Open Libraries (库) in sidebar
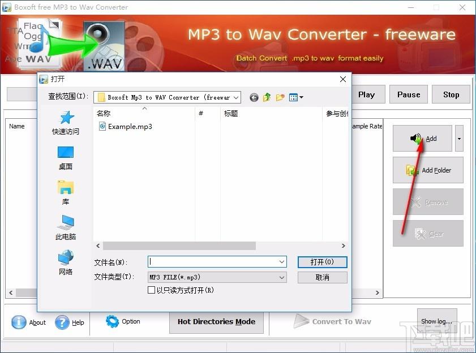Image resolution: width=476 pixels, height=353 pixels. tap(66, 192)
